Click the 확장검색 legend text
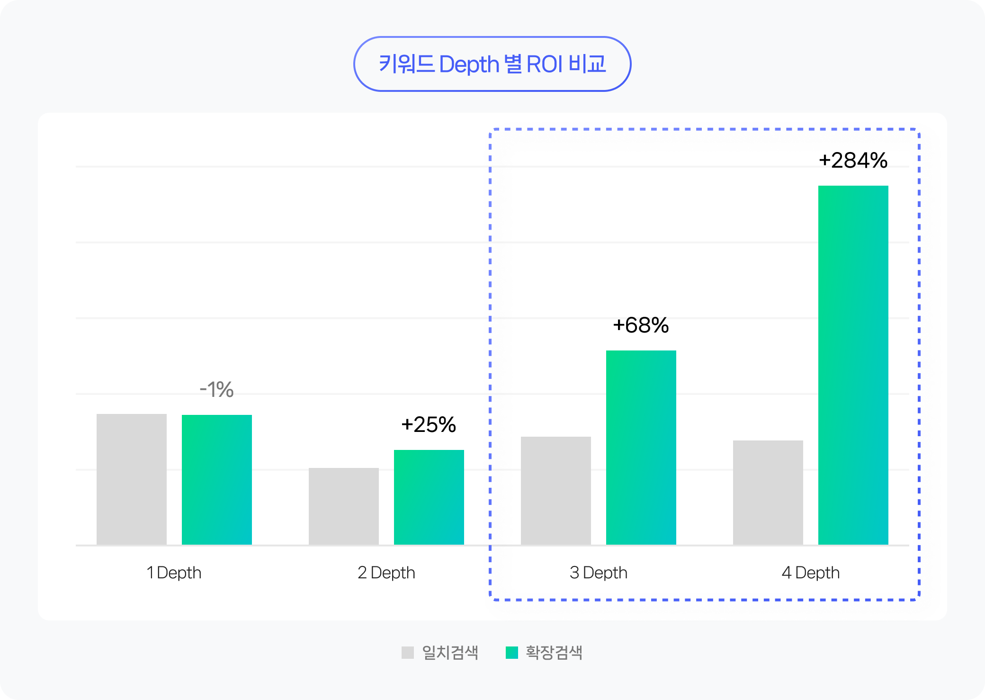Viewport: 985px width, 700px height. point(554,653)
